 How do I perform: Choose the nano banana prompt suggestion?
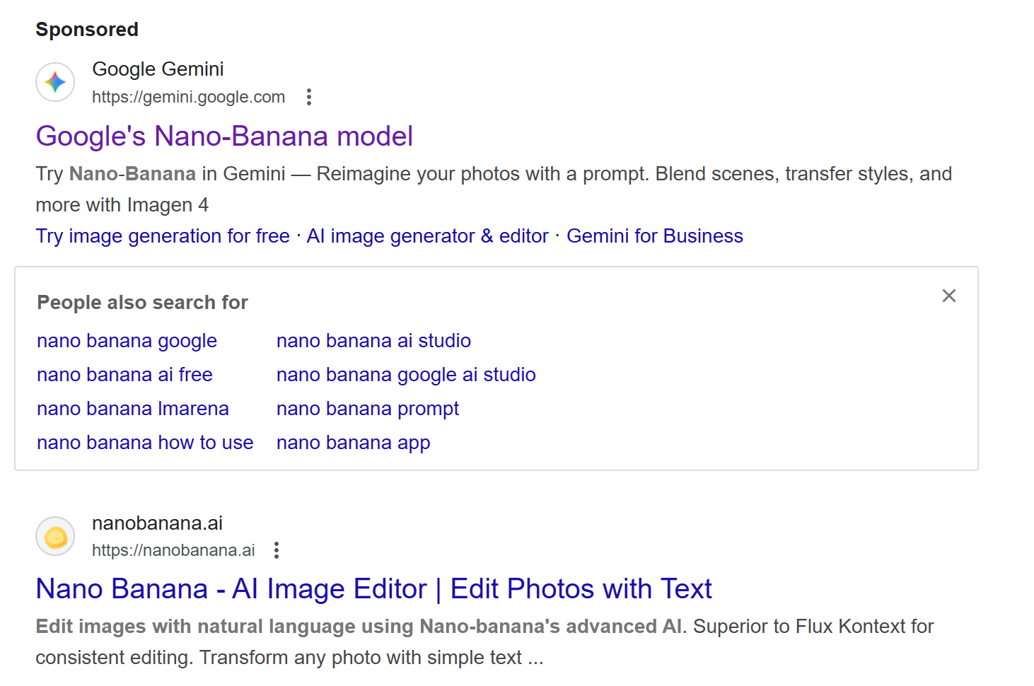(368, 409)
